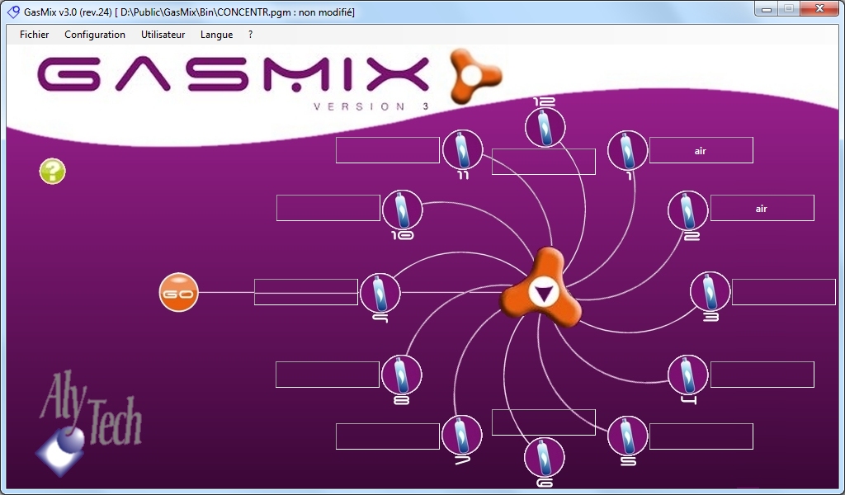Click the central orange mixer arrow icon
The width and height of the screenshot is (845, 495).
[541, 293]
